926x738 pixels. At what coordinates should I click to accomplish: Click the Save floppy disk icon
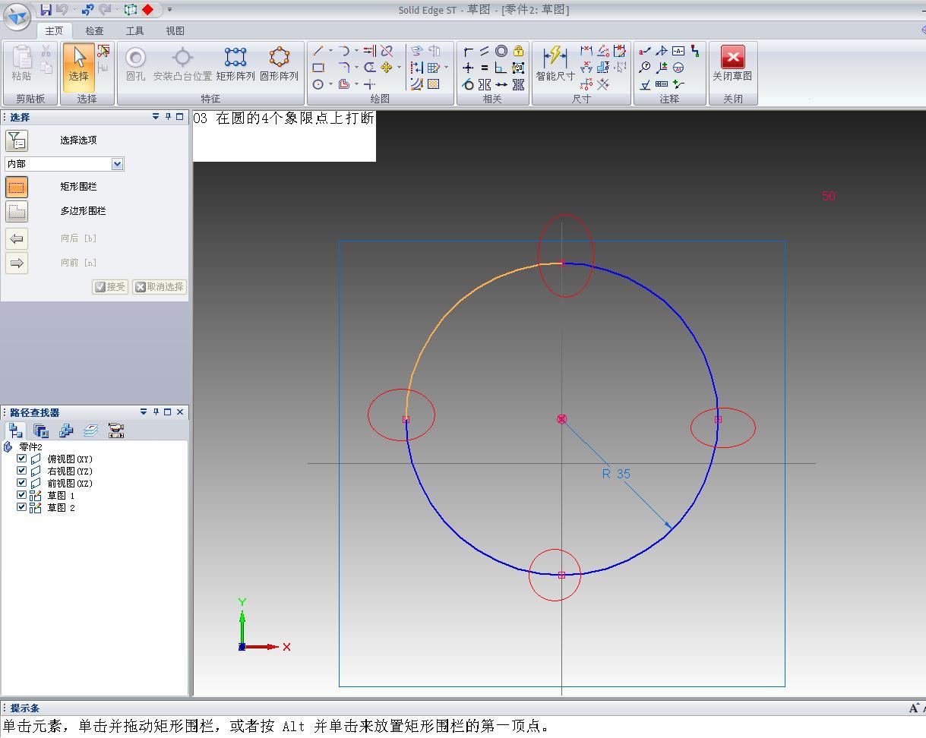46,9
